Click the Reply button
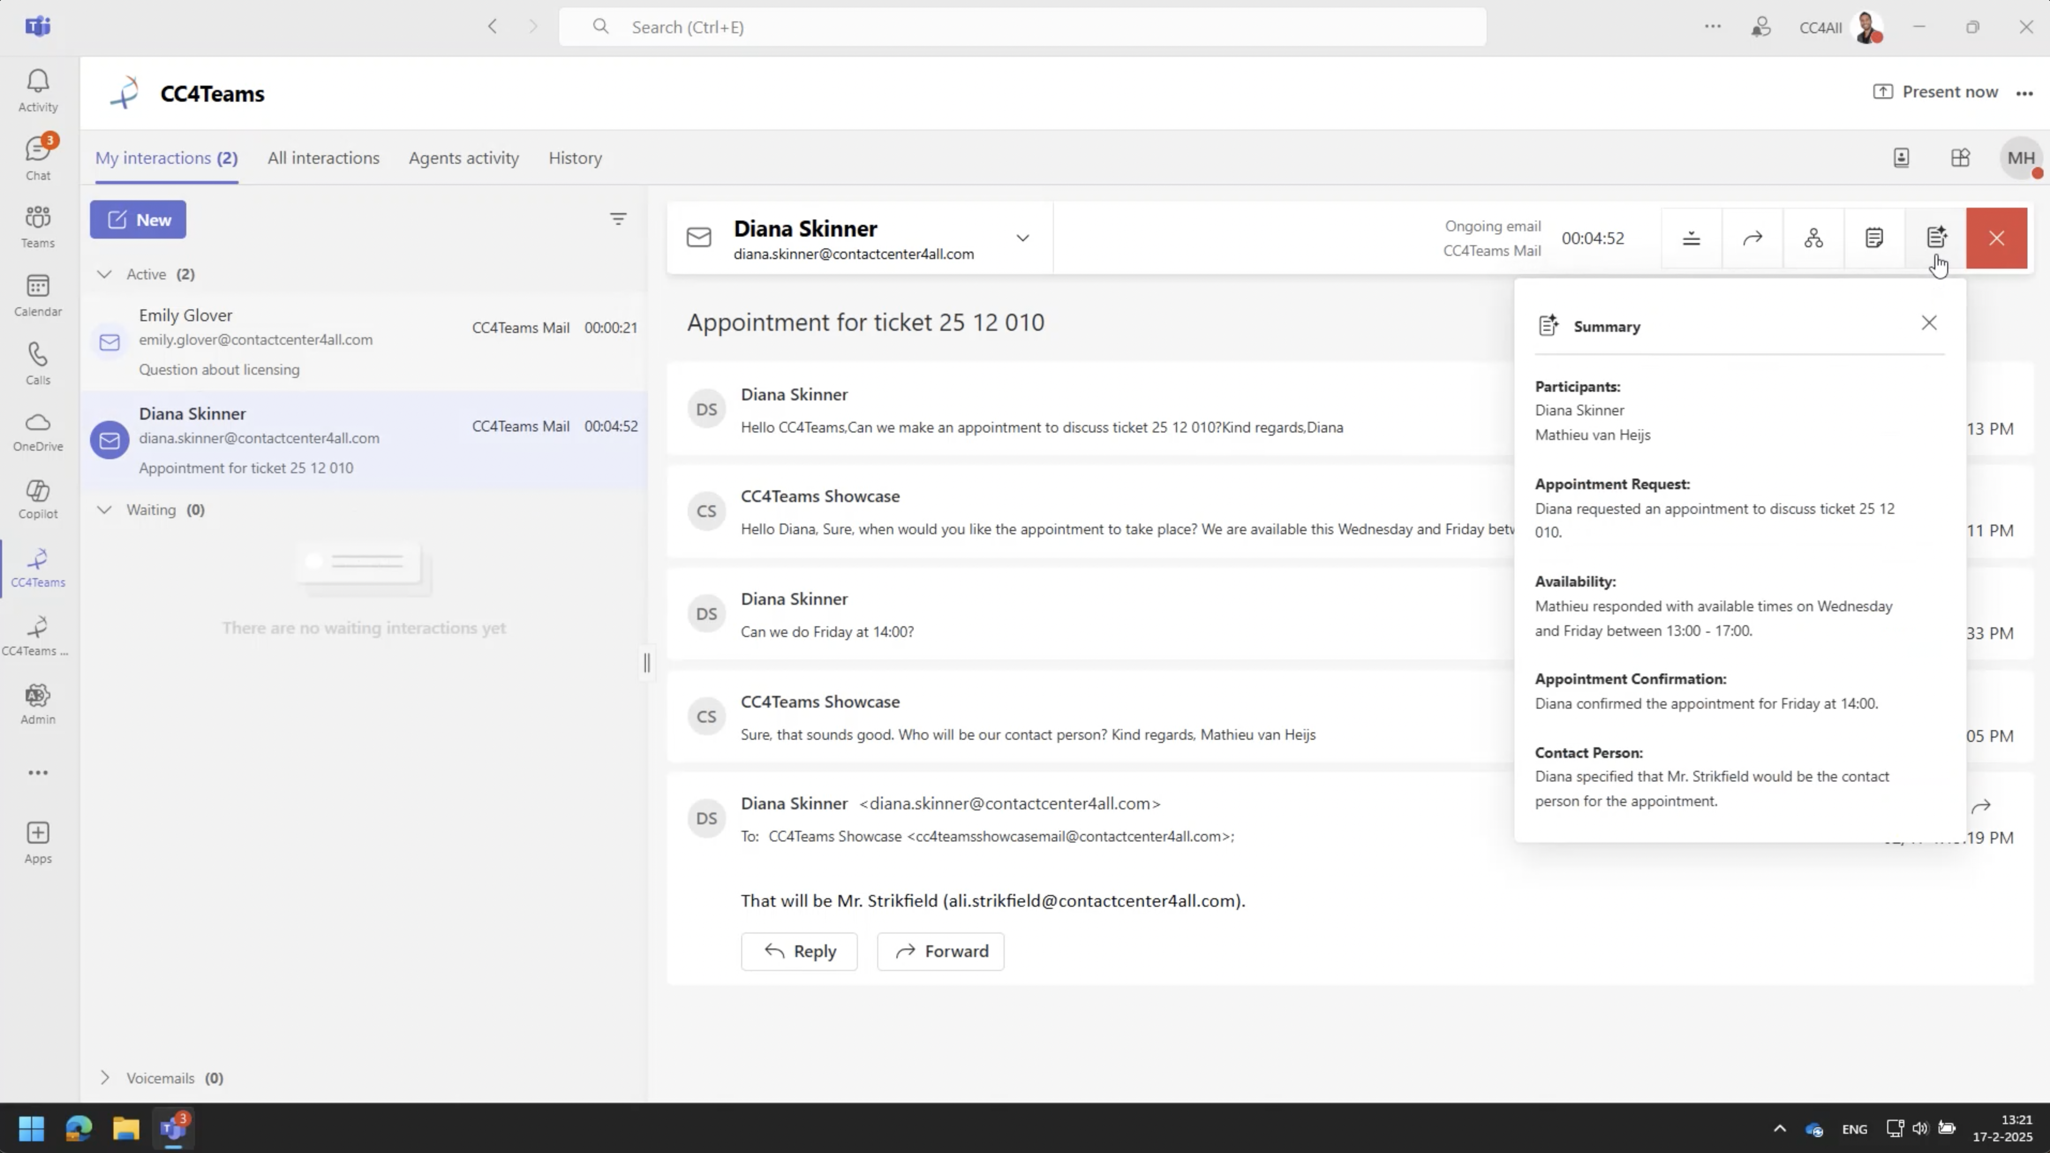Image resolution: width=2050 pixels, height=1153 pixels. click(799, 951)
